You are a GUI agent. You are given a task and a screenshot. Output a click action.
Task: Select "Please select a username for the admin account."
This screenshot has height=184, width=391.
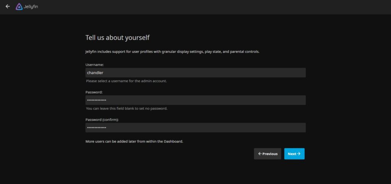(126, 81)
